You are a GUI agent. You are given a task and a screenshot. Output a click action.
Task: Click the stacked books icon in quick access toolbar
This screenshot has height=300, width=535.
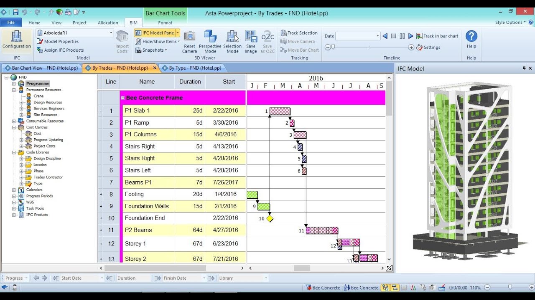click(60, 12)
